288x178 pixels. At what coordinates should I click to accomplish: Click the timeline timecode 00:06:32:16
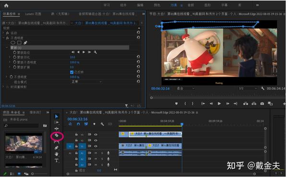[x=77, y=119]
